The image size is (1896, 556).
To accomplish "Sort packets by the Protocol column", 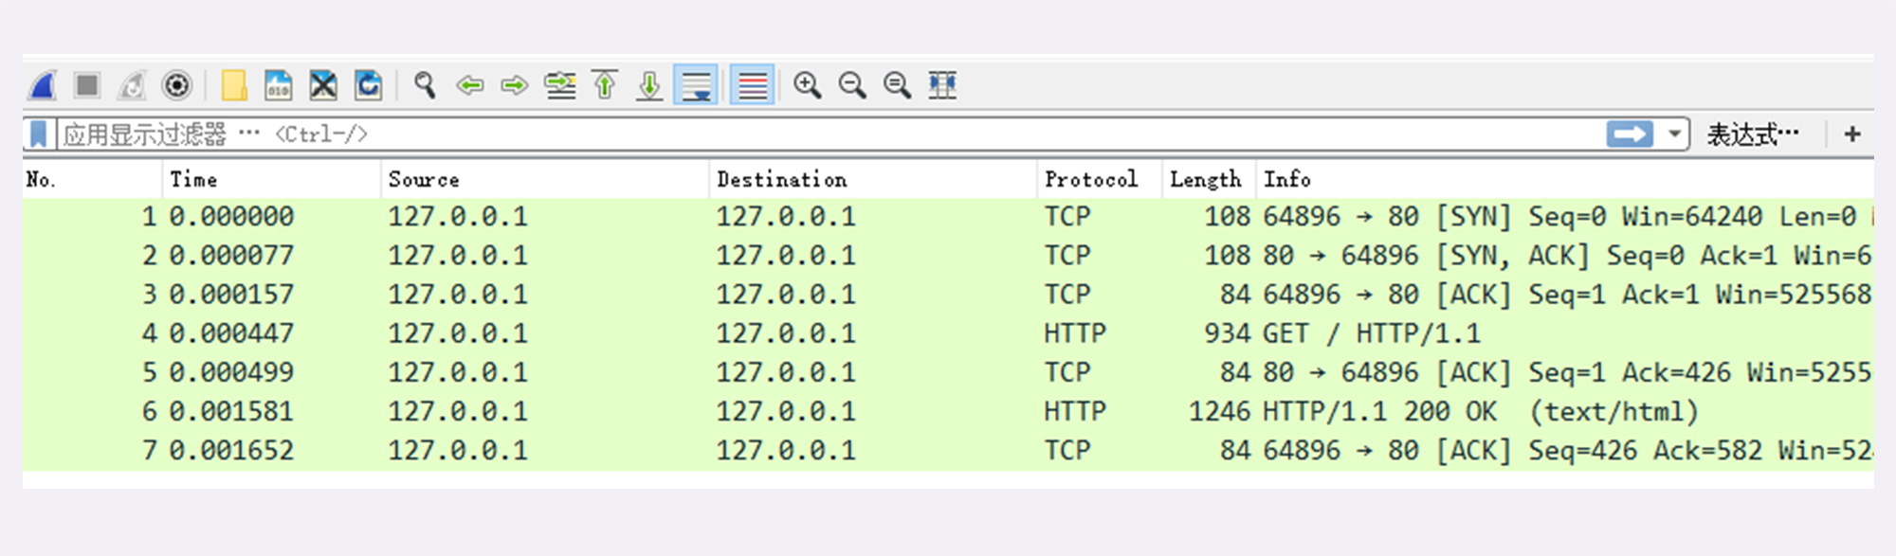I will click(1090, 179).
